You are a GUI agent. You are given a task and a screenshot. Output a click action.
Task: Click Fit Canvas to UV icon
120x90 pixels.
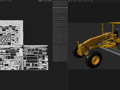point(53,25)
